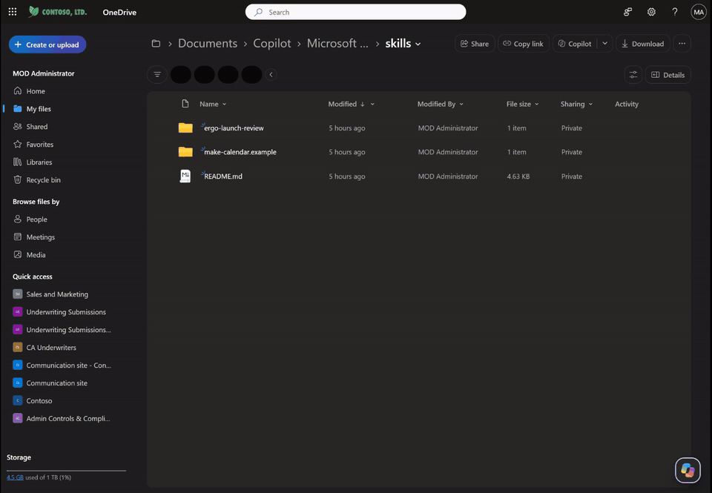Screen dimensions: 712x493
Task: Click the Share button
Action: [x=475, y=44]
